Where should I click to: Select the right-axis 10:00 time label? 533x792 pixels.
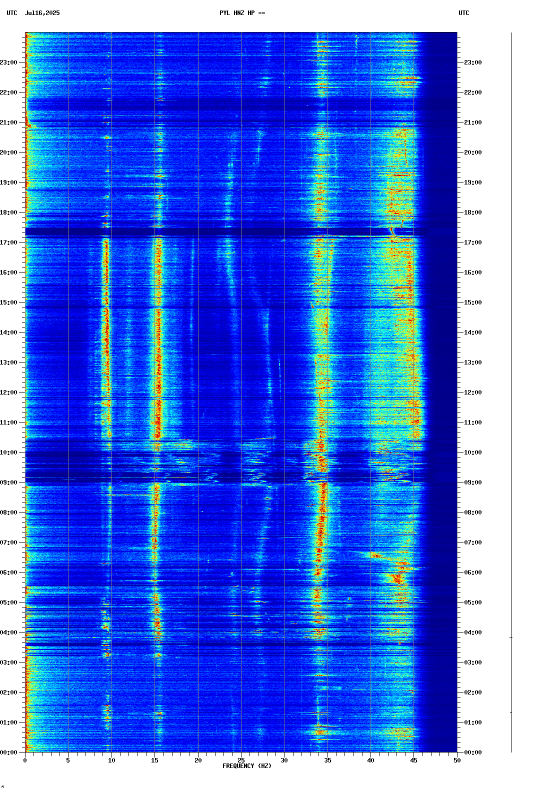coord(473,452)
